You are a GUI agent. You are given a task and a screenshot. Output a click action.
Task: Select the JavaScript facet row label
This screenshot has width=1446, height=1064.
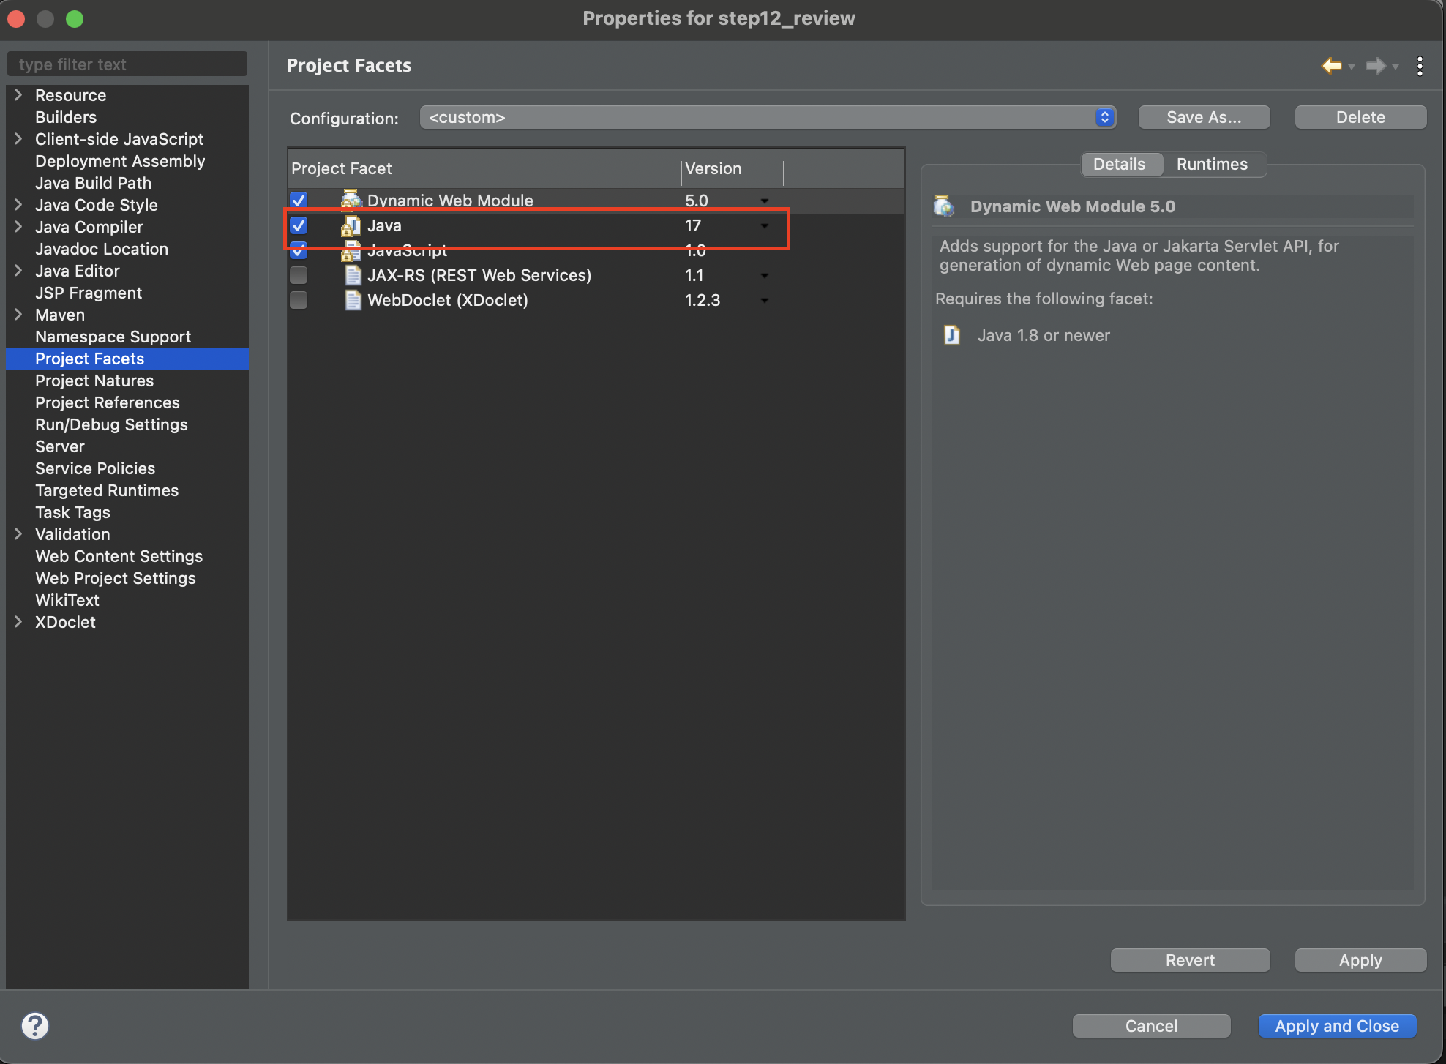pyautogui.click(x=407, y=250)
